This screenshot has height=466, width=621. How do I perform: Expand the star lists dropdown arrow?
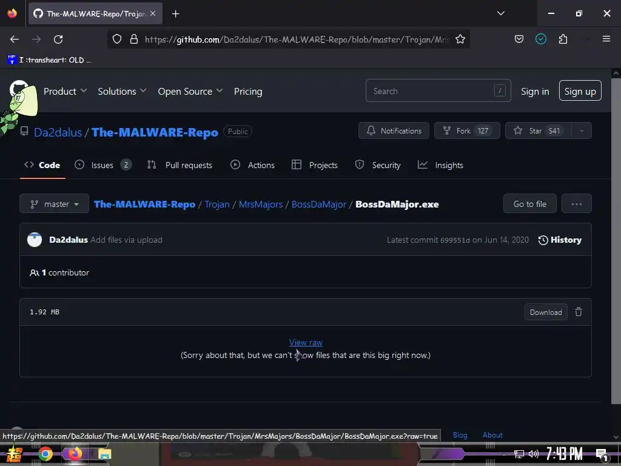pyautogui.click(x=582, y=131)
